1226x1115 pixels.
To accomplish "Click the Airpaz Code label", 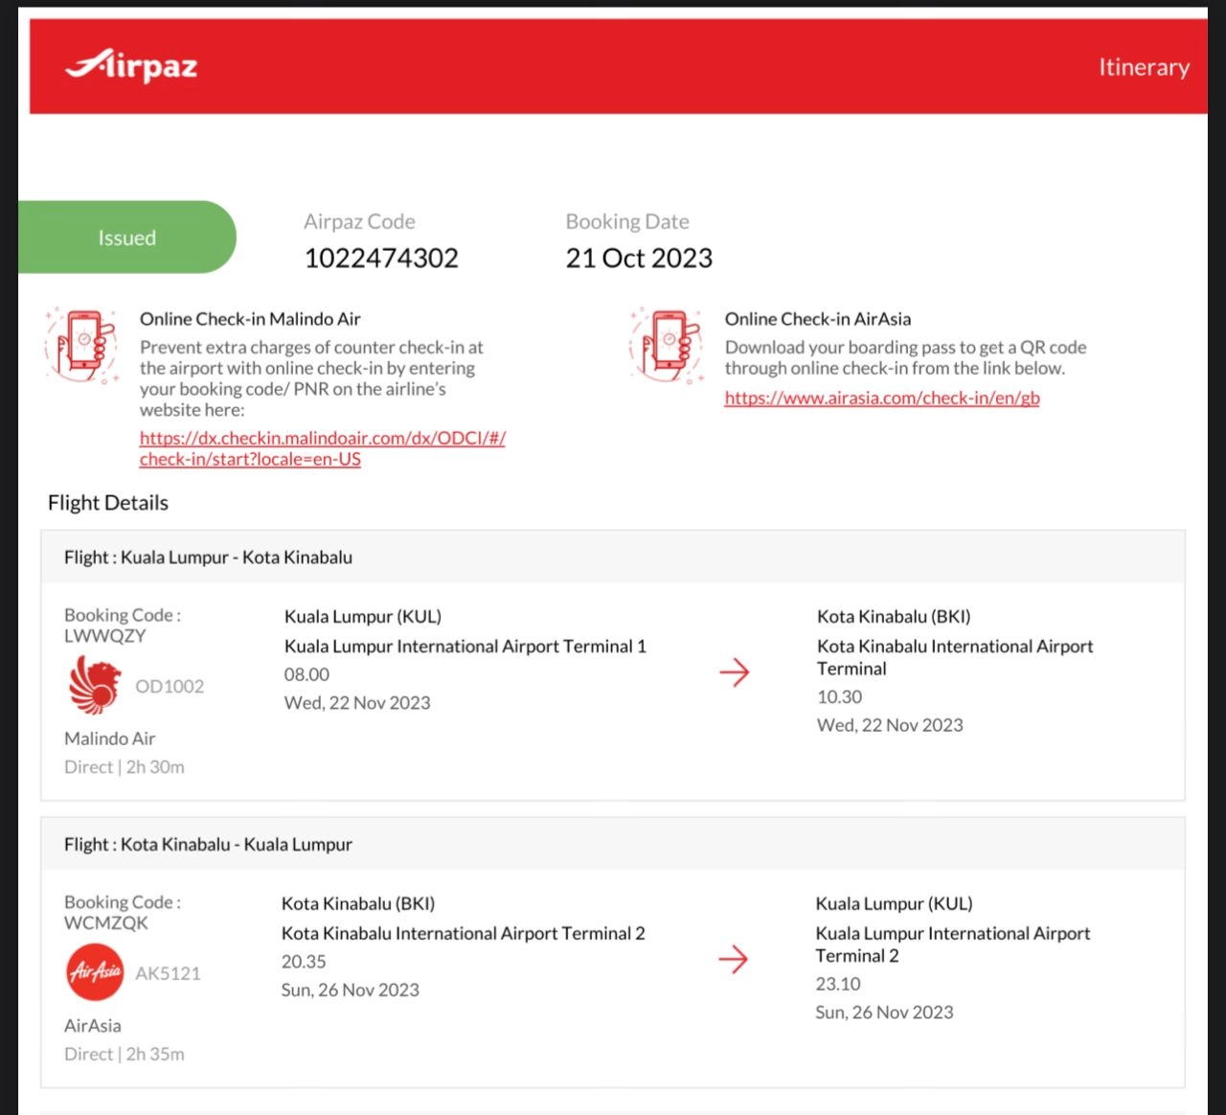I will click(x=359, y=222).
